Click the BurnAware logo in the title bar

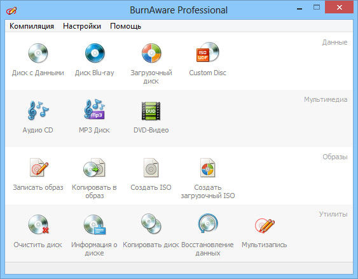[11, 11]
